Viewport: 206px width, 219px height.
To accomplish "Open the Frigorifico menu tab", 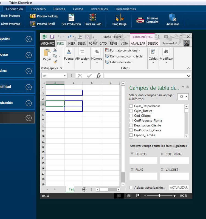I will pyautogui.click(x=38, y=9).
